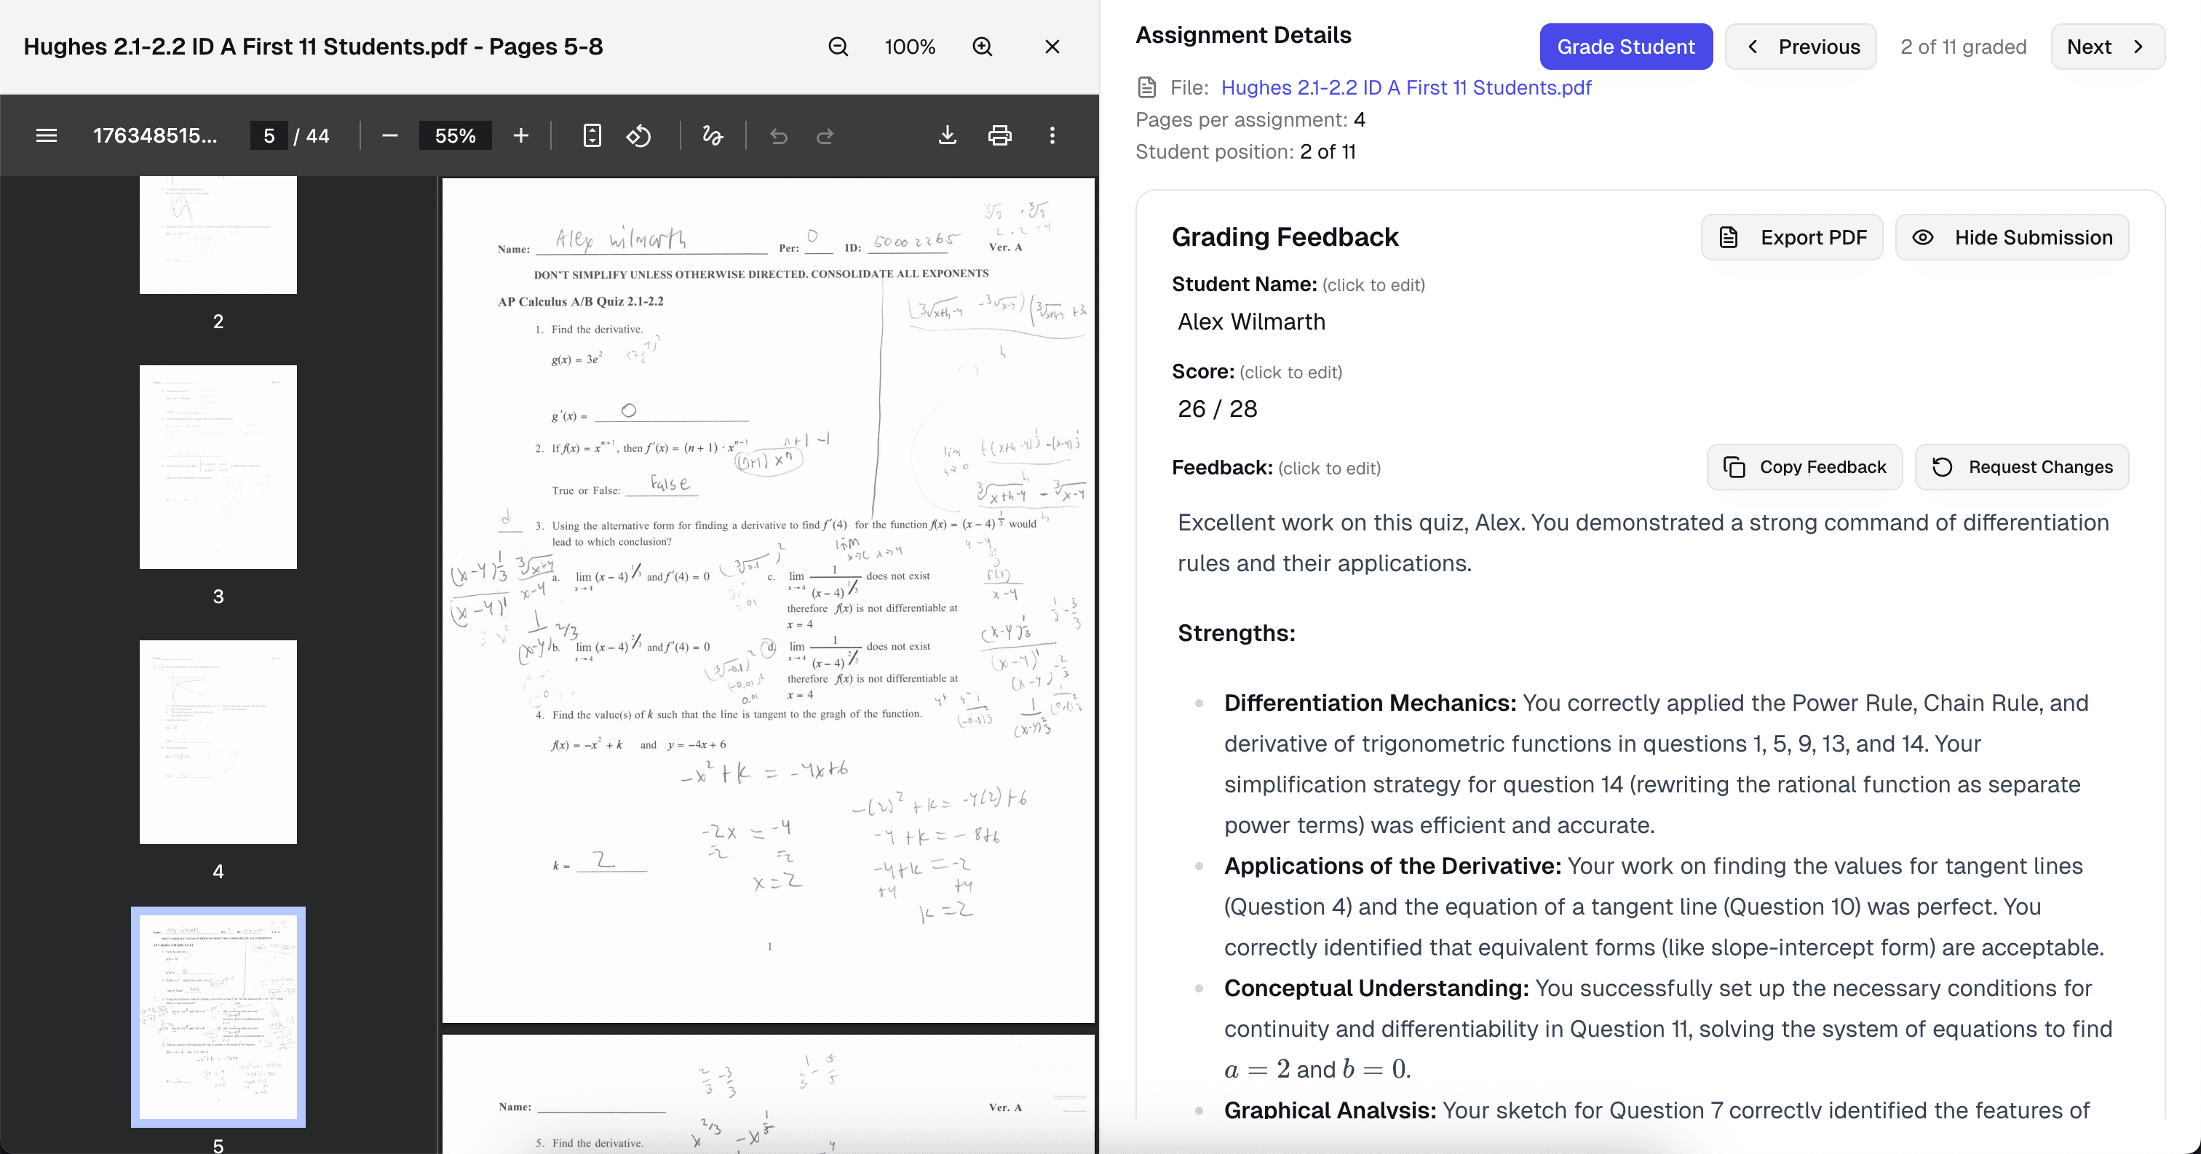Redo the last annotation
This screenshot has height=1154, width=2201.
[825, 135]
